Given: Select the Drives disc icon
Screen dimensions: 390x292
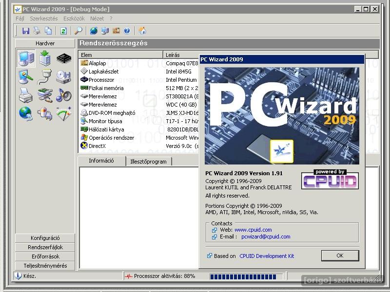Looking at the screenshot, I should coord(64,77).
